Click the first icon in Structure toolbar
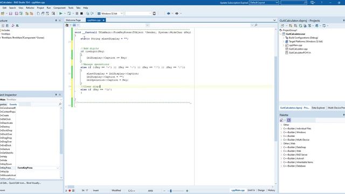345x194 pixels. tap(3, 26)
